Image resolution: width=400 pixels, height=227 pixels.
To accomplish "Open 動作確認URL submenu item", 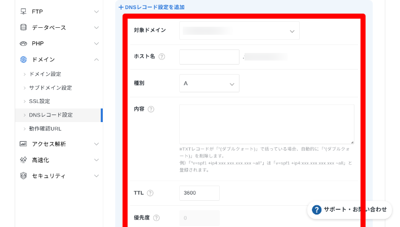I will [45, 129].
